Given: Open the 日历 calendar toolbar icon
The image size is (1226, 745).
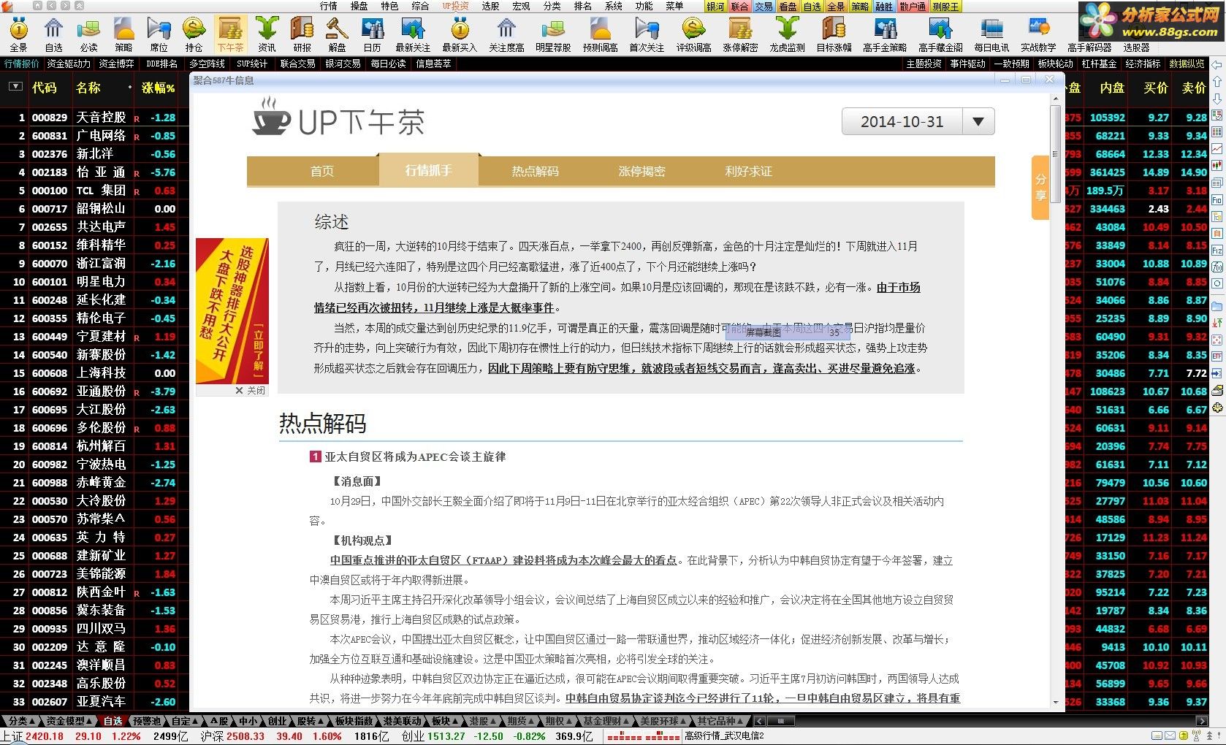Looking at the screenshot, I should coord(372,34).
